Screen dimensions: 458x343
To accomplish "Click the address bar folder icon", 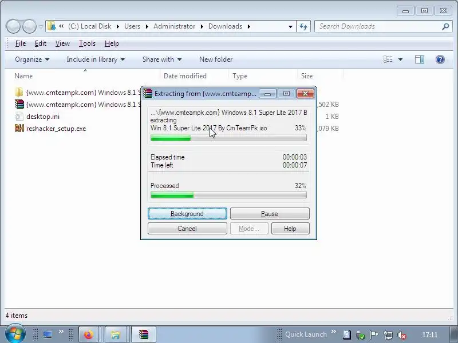I will 52,26.
